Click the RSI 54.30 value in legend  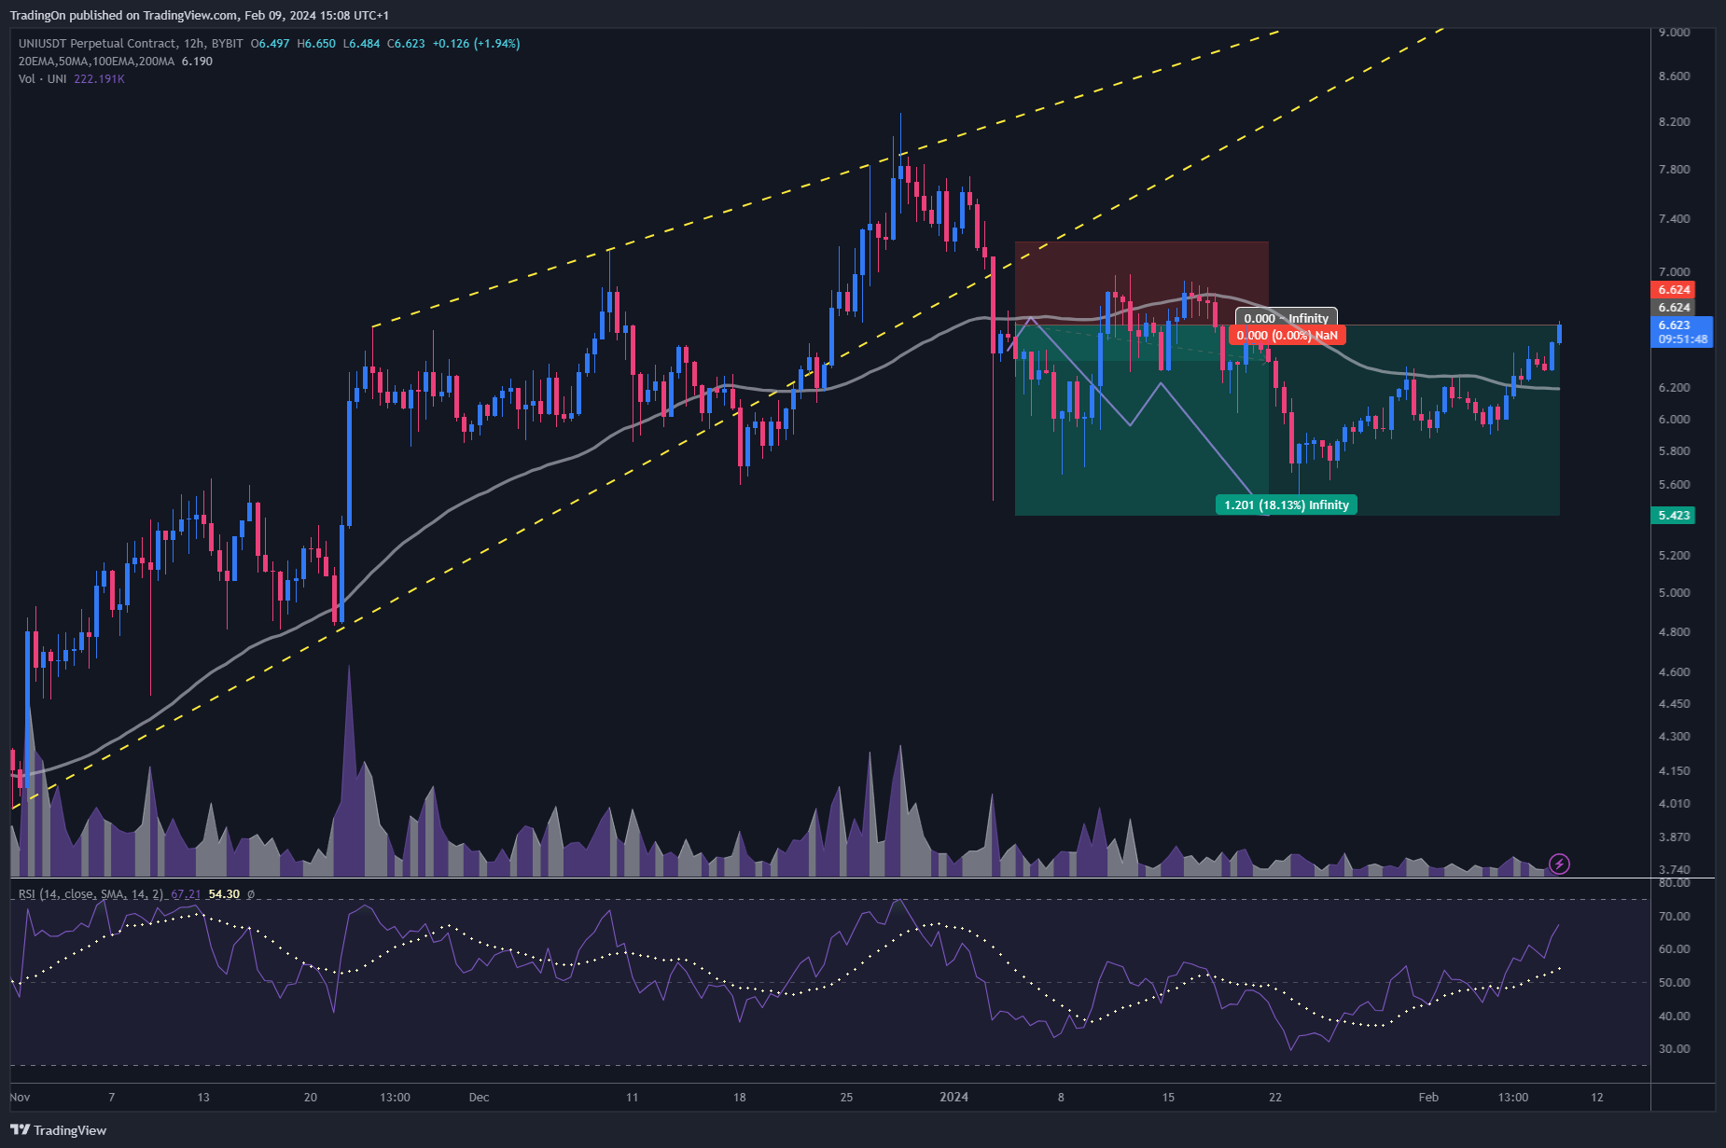pyautogui.click(x=224, y=894)
